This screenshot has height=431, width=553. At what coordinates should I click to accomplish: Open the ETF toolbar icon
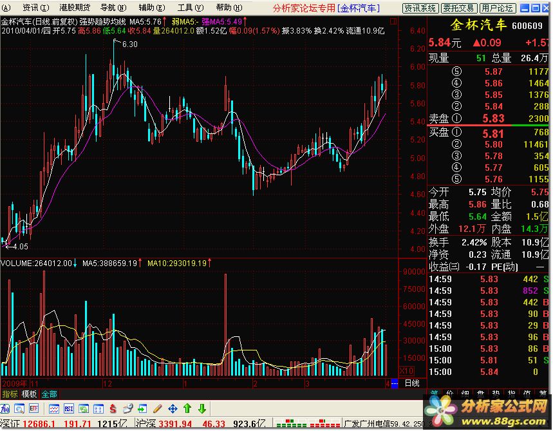[x=34, y=409]
